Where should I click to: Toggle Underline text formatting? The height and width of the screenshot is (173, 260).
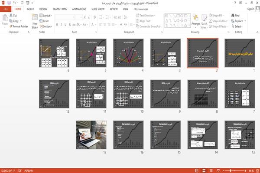click(x=65, y=25)
